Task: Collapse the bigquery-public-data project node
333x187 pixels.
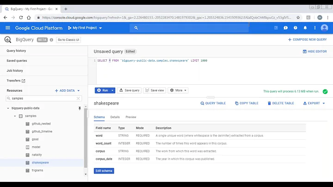Action: 8,108
